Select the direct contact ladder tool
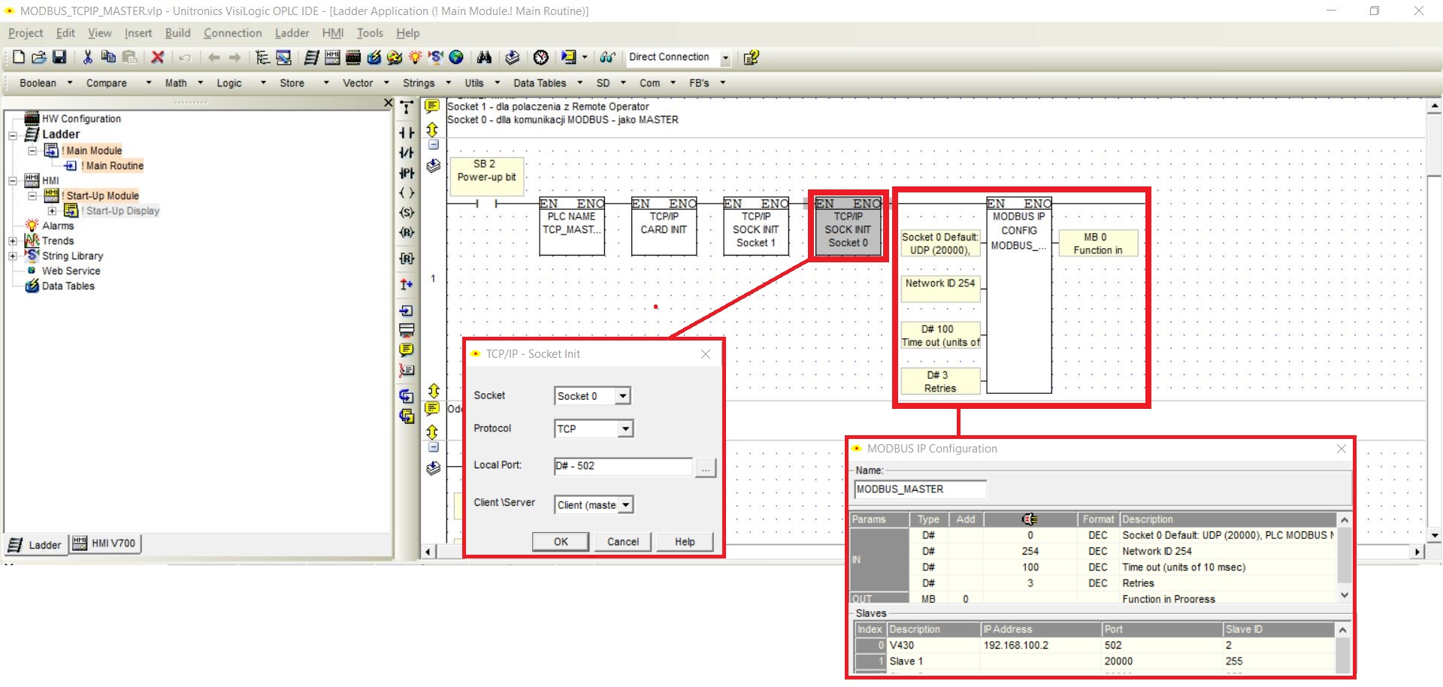1443x687 pixels. pyautogui.click(x=407, y=133)
